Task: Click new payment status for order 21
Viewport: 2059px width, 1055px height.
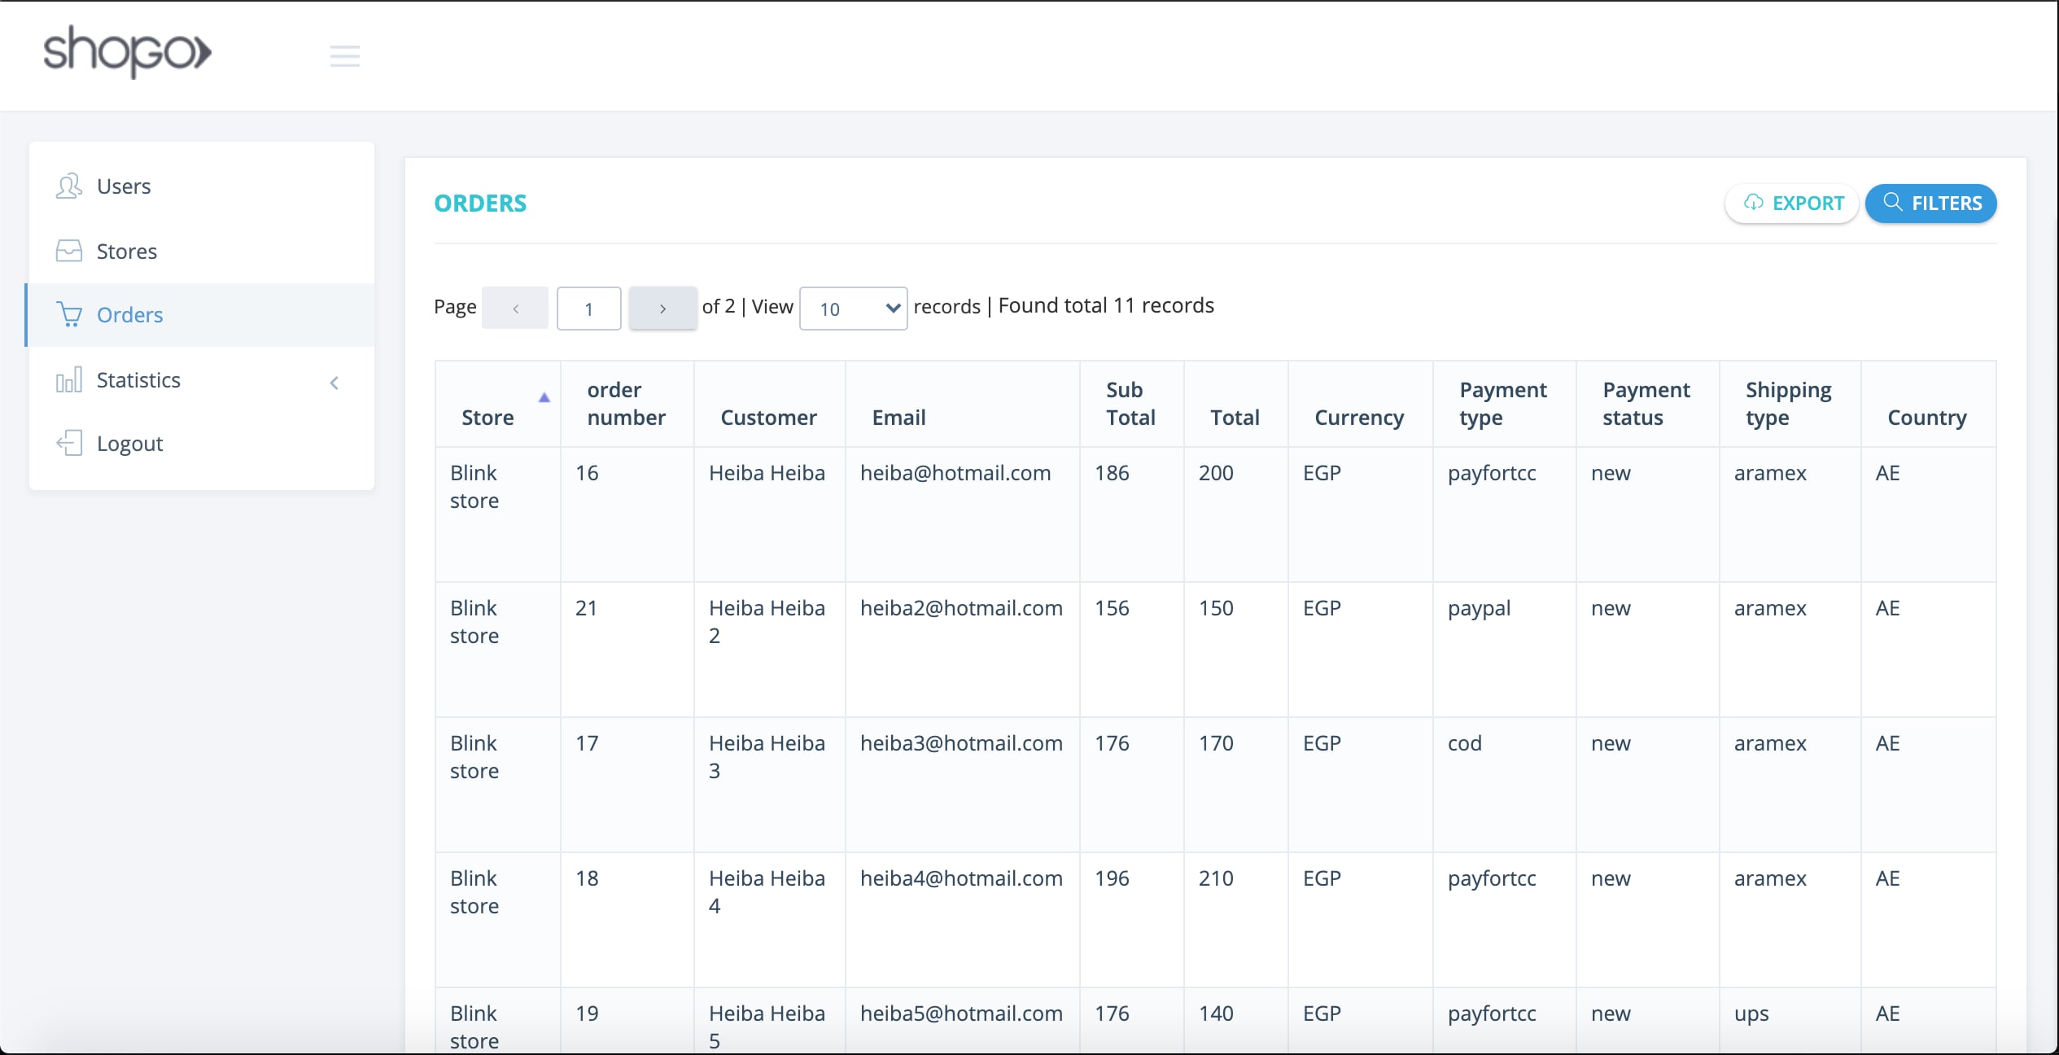Action: pyautogui.click(x=1611, y=610)
